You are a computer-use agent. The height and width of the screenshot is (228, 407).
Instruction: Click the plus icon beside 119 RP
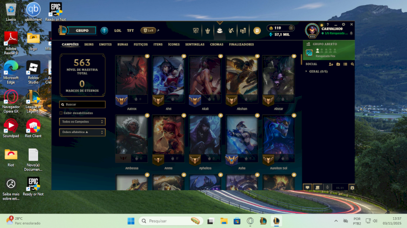click(x=291, y=28)
